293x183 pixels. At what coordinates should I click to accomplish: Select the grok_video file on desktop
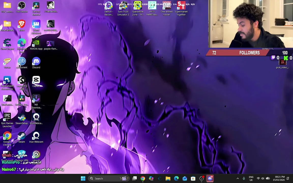coord(282,64)
